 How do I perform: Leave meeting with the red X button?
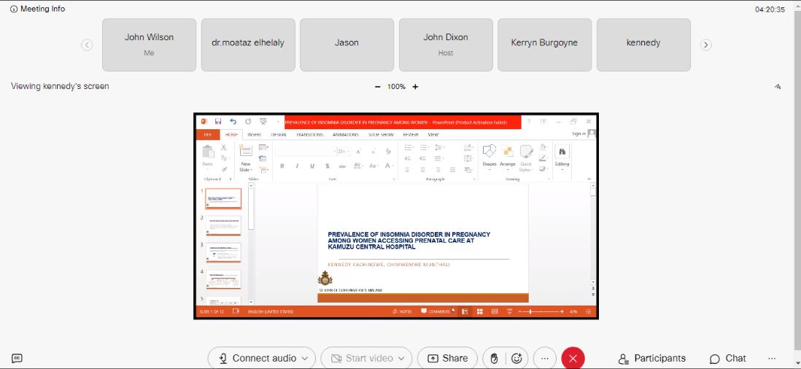[x=573, y=358]
